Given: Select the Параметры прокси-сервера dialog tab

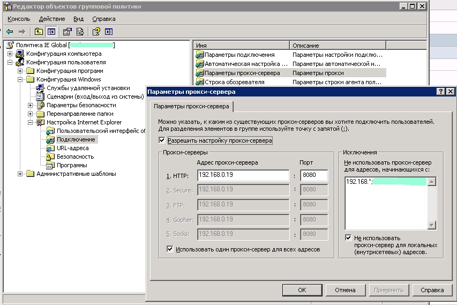Looking at the screenshot, I should click(x=191, y=107).
